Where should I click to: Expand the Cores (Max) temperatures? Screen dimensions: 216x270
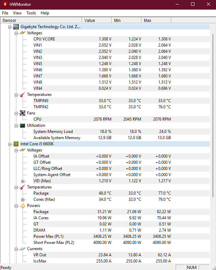point(23,199)
